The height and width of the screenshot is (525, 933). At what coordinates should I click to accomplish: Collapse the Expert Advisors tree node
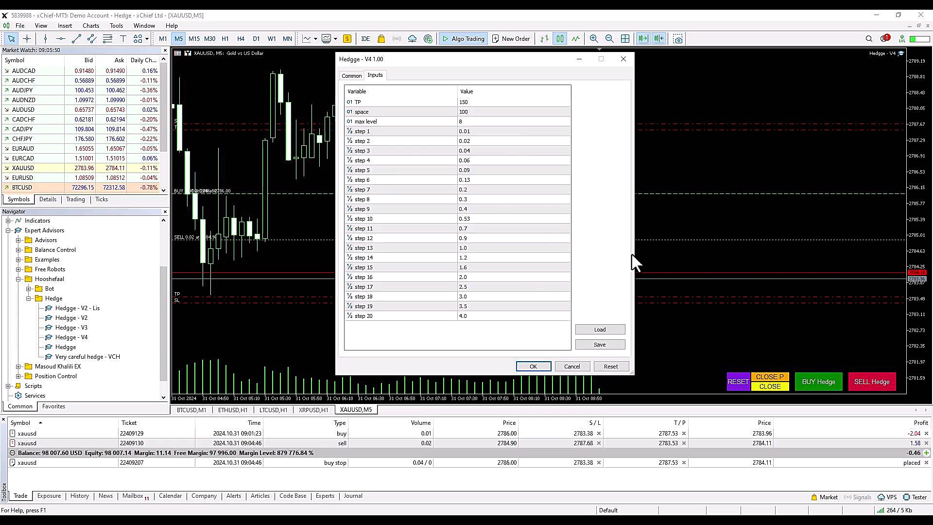(x=8, y=230)
